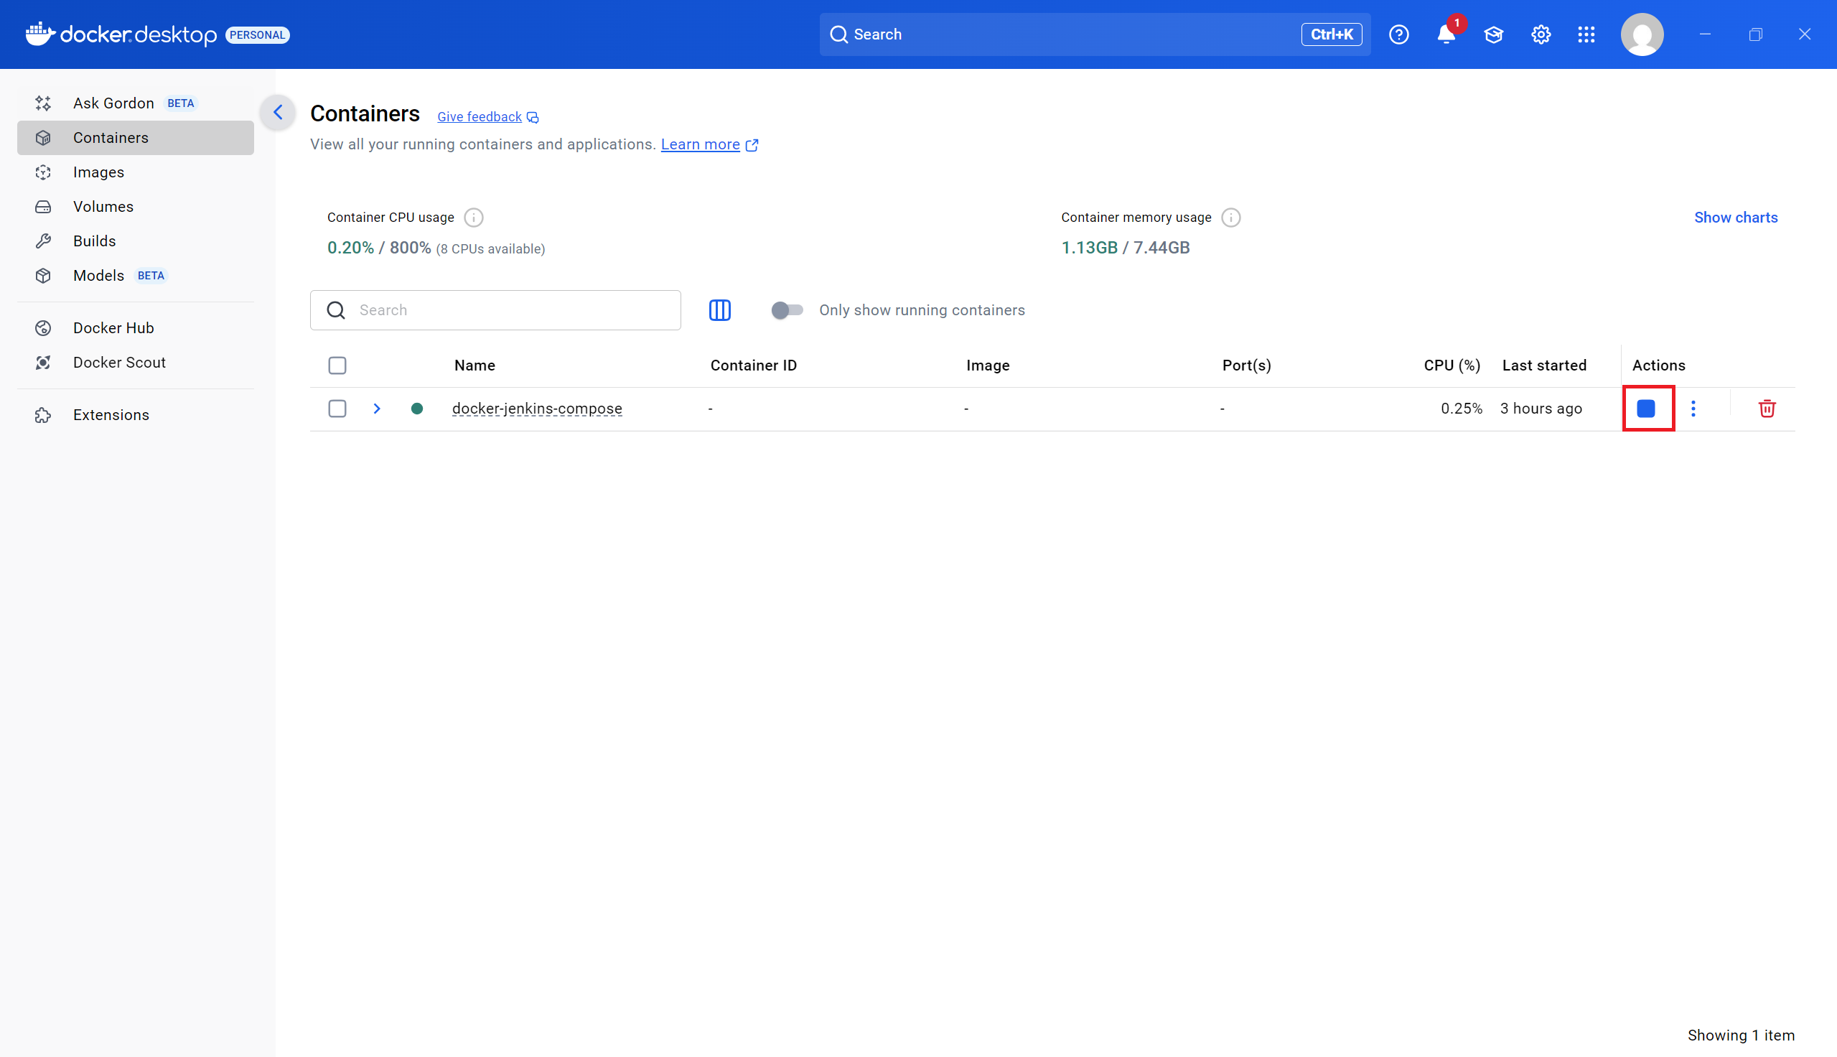The height and width of the screenshot is (1057, 1837).
Task: Collapse the sidebar with arrow button
Action: (278, 113)
